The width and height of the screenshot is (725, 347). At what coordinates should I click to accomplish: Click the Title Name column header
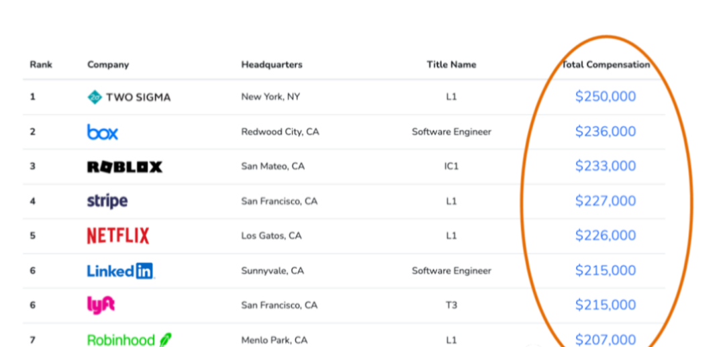tap(451, 64)
